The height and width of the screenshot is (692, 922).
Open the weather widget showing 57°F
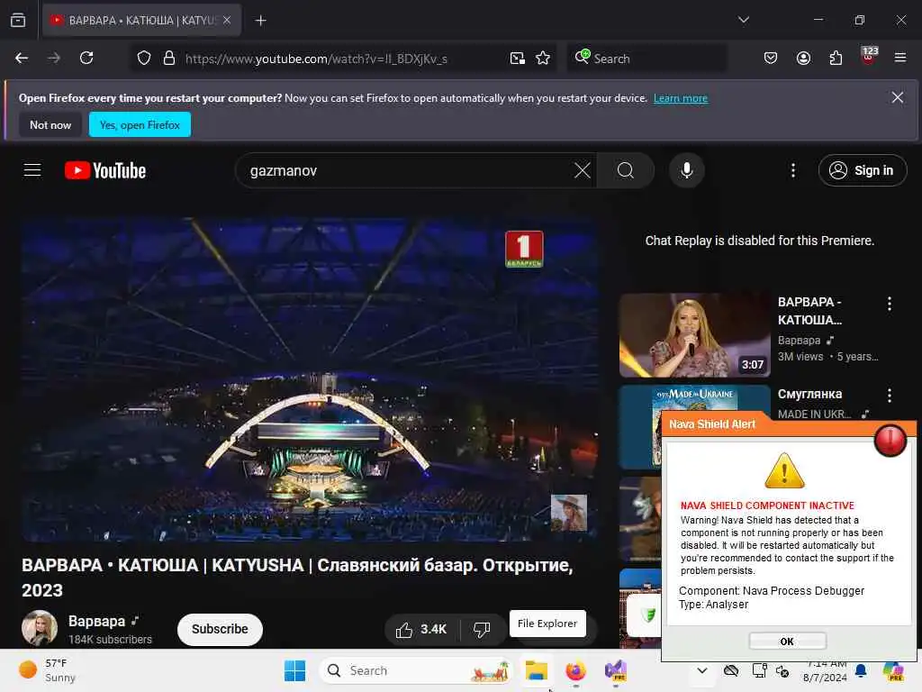click(x=49, y=670)
